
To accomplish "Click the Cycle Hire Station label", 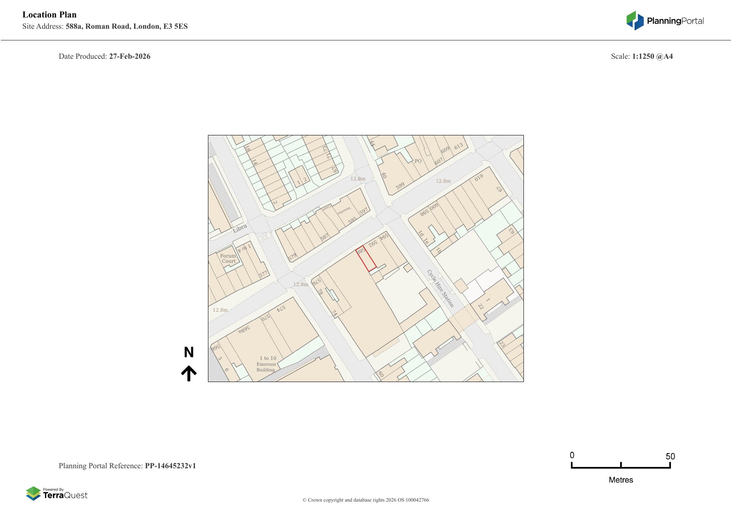I will (440, 288).
